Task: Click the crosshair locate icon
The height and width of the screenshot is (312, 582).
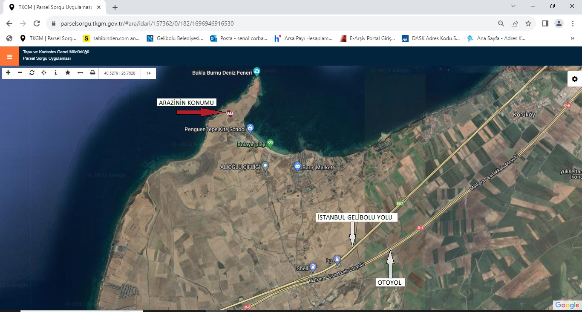Action: coord(44,73)
